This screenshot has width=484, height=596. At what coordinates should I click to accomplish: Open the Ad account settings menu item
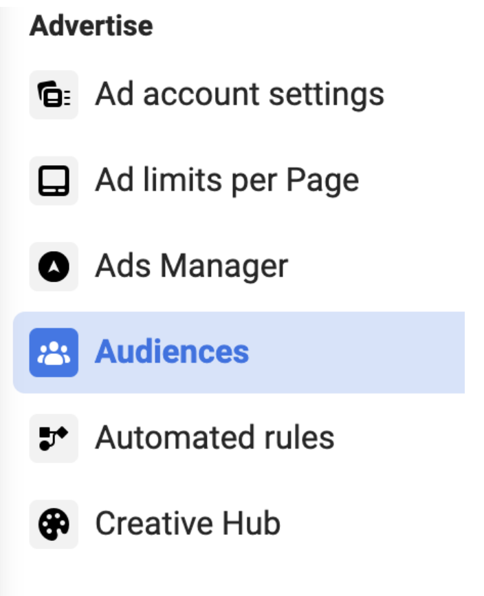click(x=239, y=95)
